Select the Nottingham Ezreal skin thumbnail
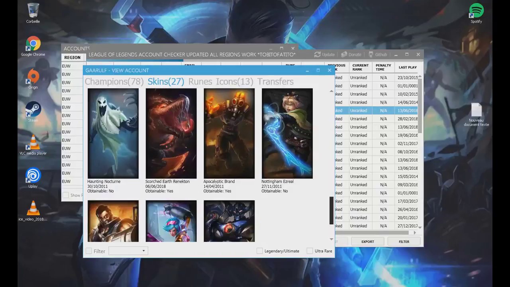The image size is (510, 287). pos(287,134)
